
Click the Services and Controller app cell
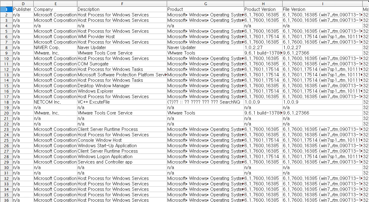(x=122, y=162)
